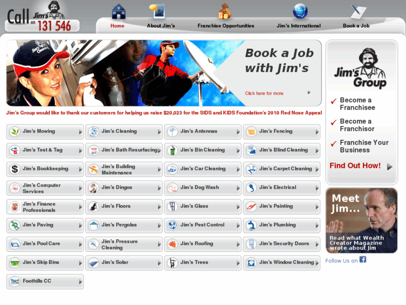
Task: Open the Jim's Pressure Cleaning label
Action: pos(120,244)
